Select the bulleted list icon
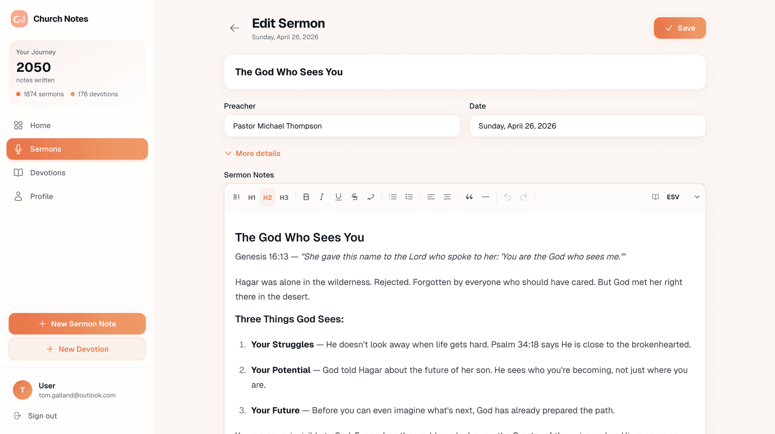This screenshot has height=434, width=775. (x=393, y=197)
